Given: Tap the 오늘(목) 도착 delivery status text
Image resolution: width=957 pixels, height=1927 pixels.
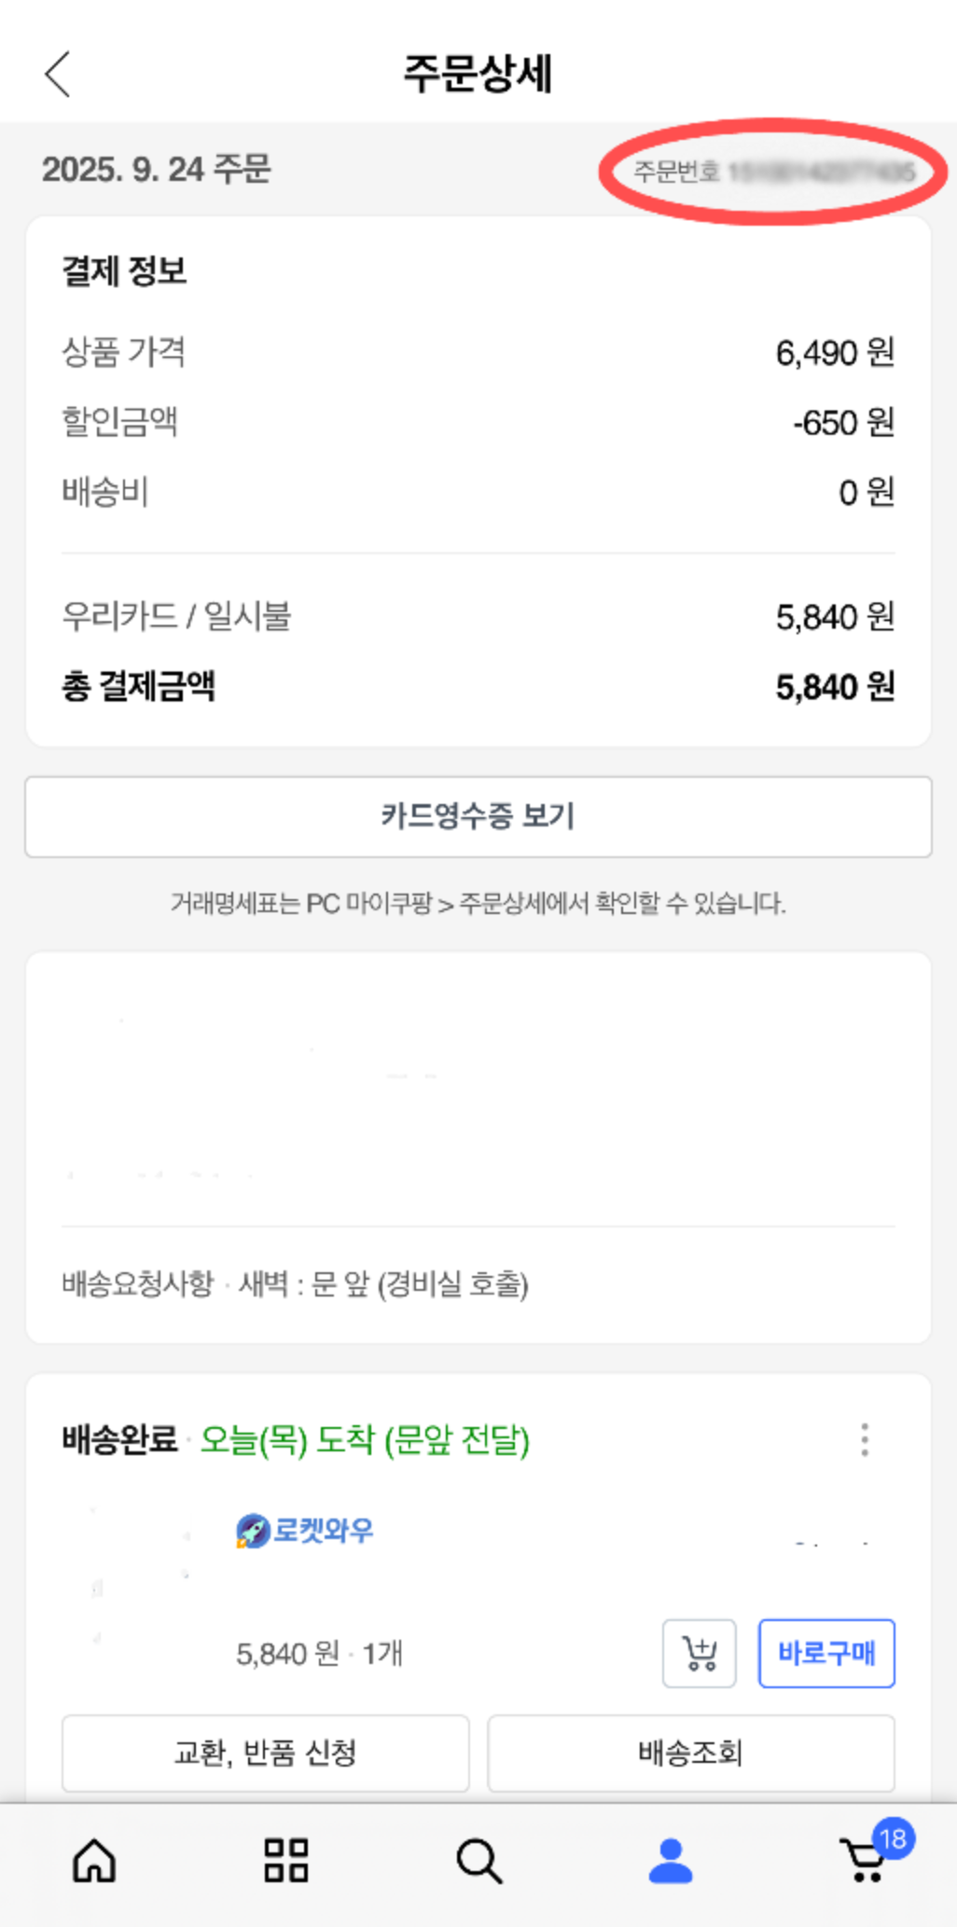Looking at the screenshot, I should [x=365, y=1440].
